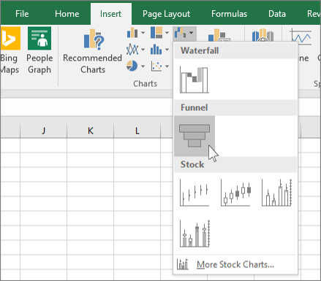Select column K header

pyautogui.click(x=90, y=131)
